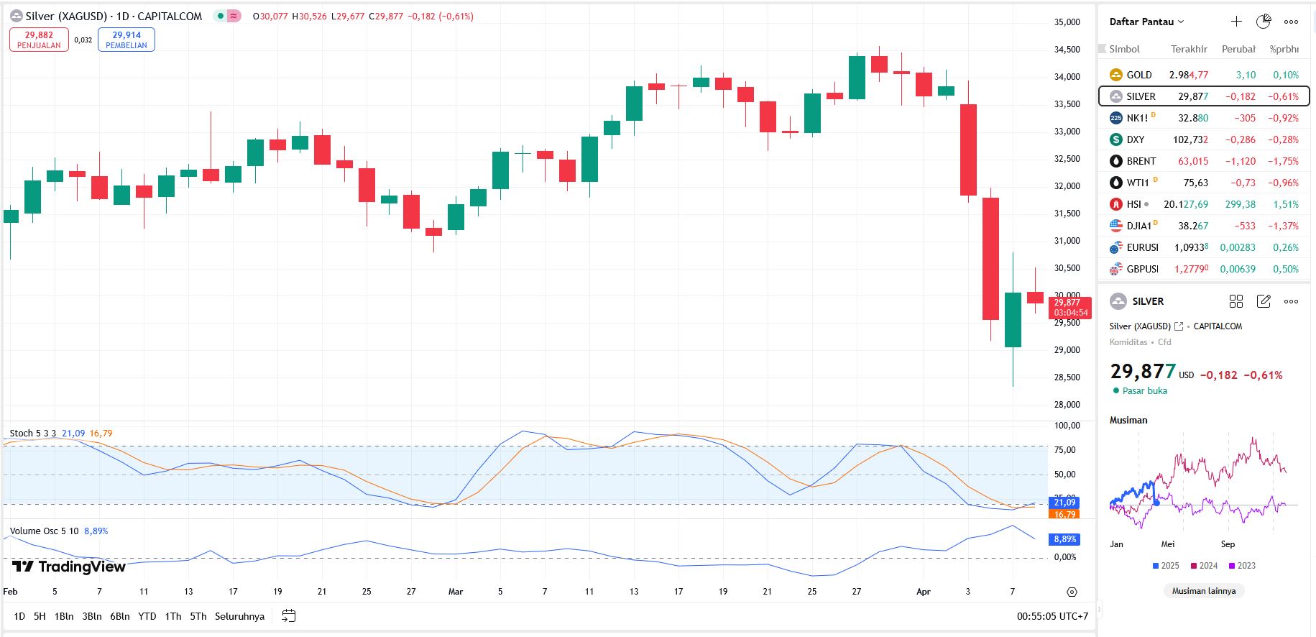Select the 3Bln time range
1316x637 pixels.
tap(92, 616)
